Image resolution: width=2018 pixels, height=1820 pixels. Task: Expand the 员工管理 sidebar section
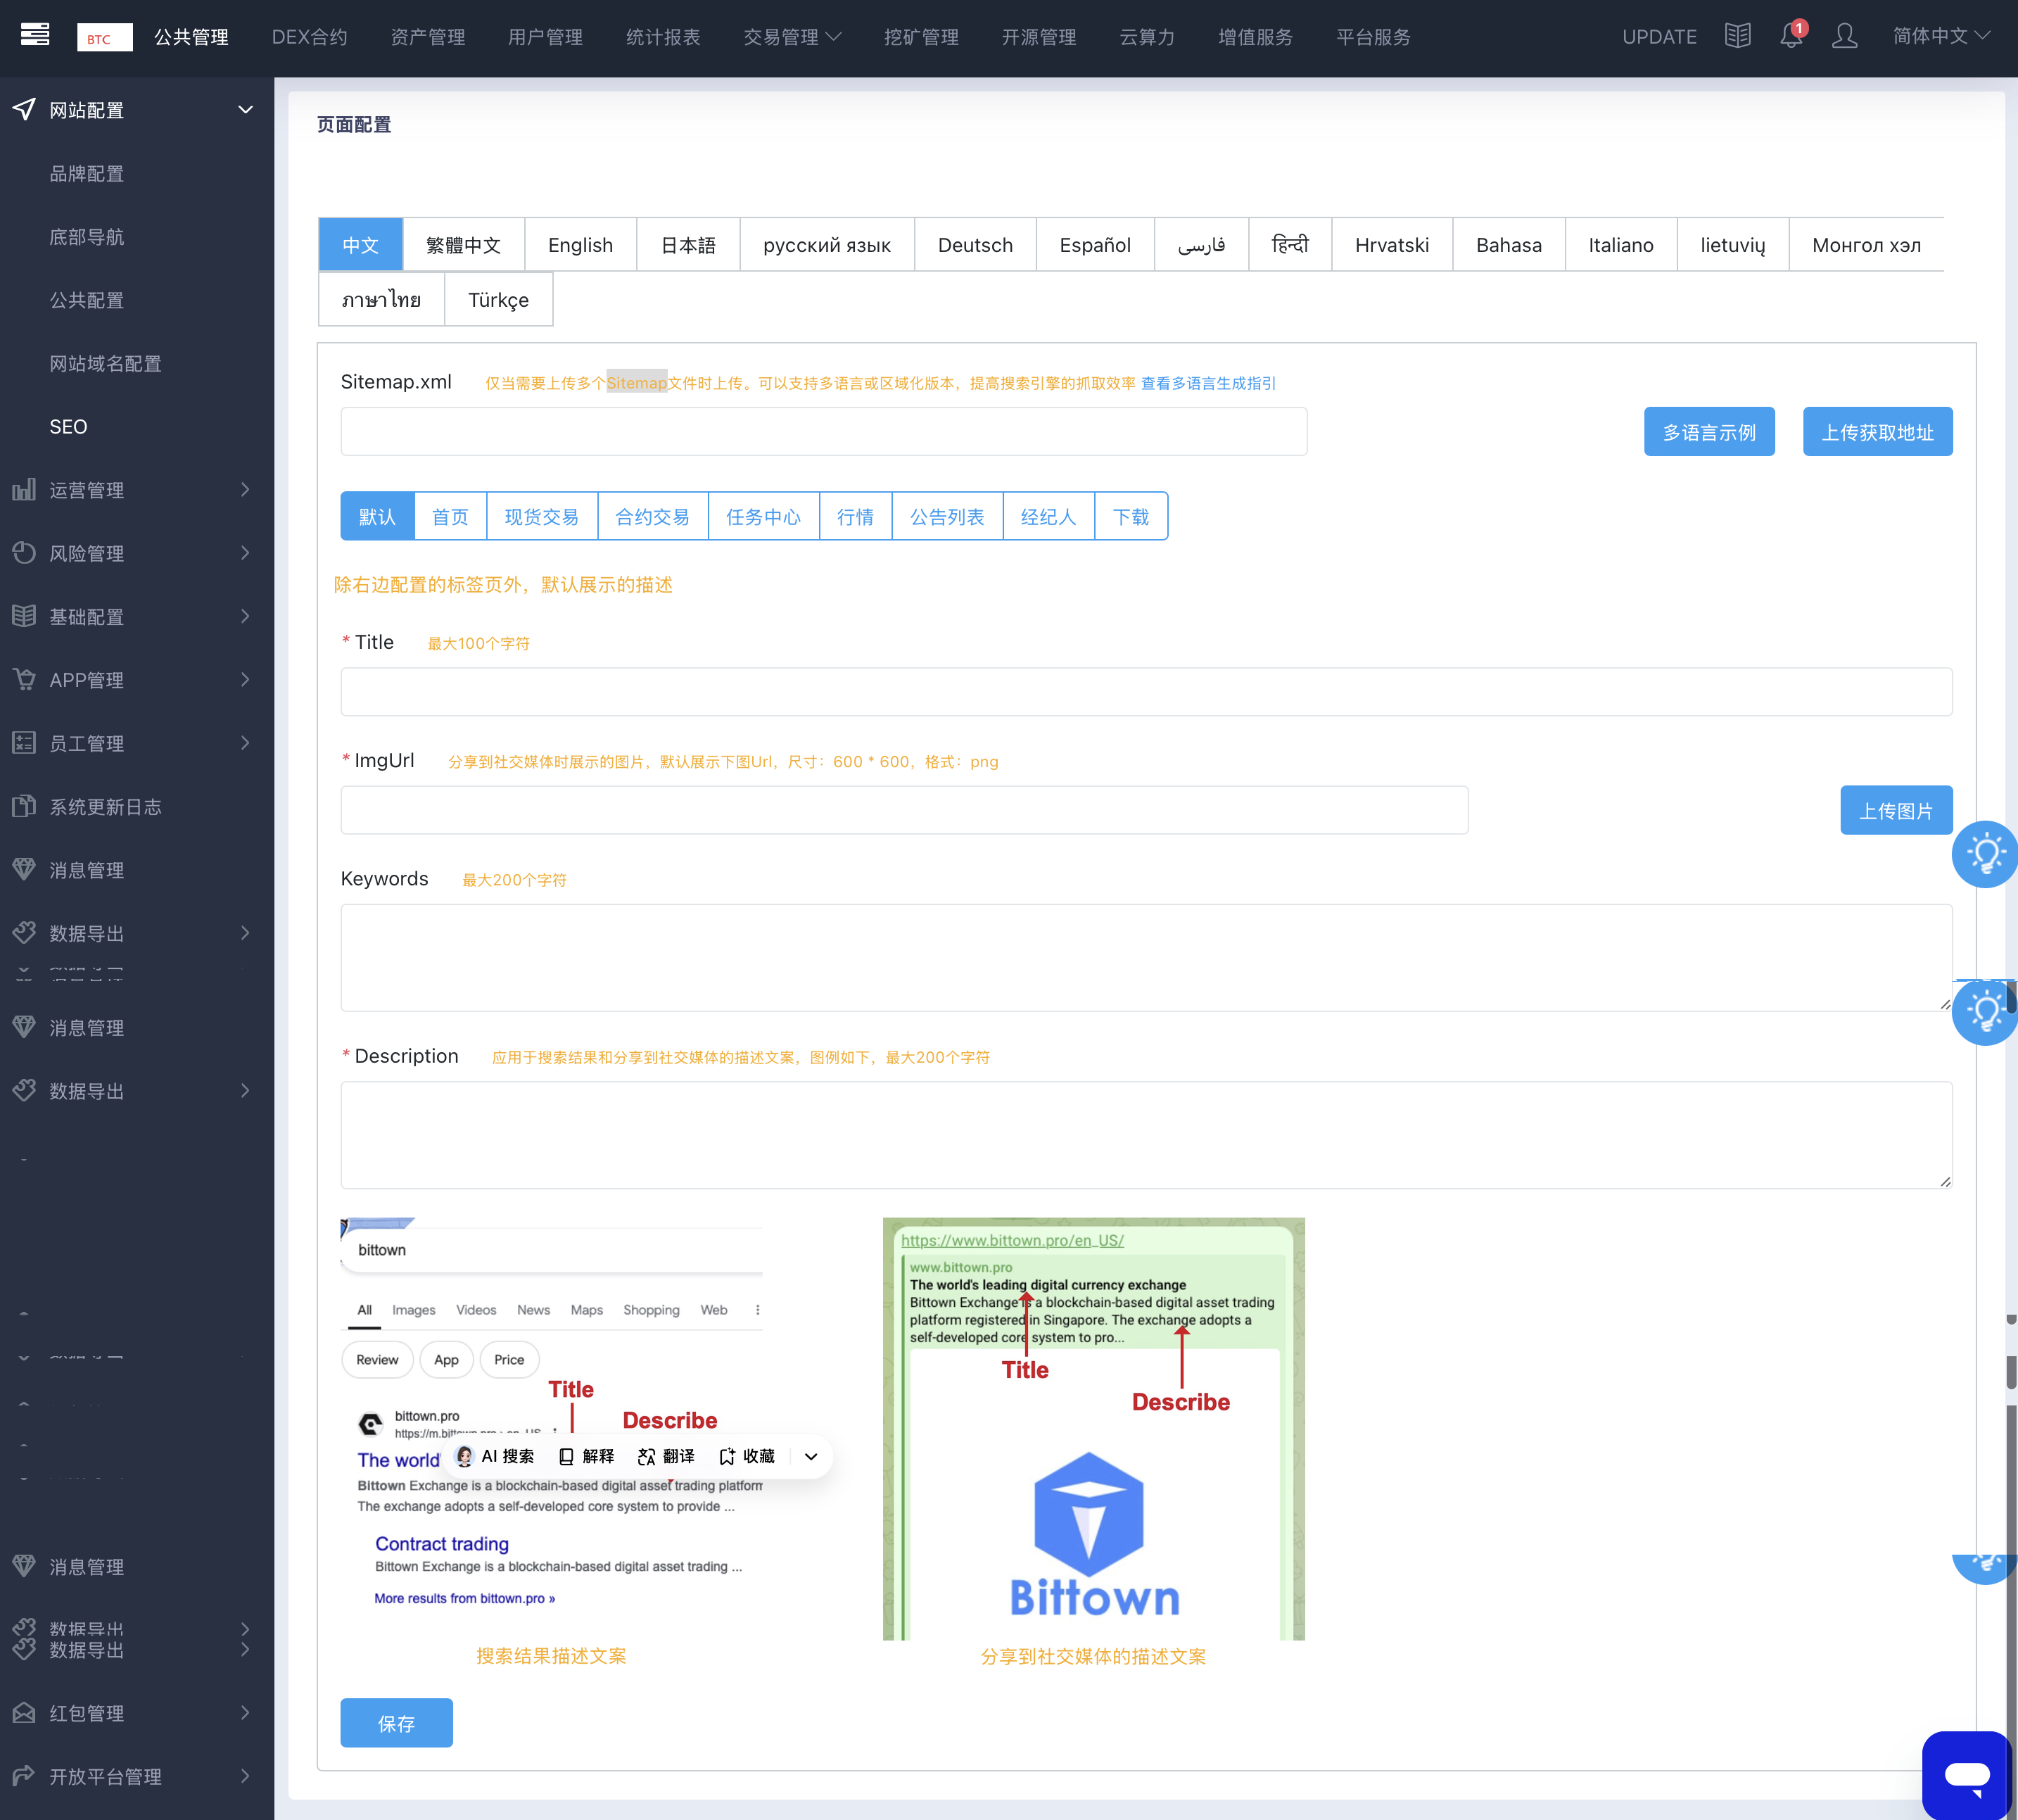pos(246,742)
